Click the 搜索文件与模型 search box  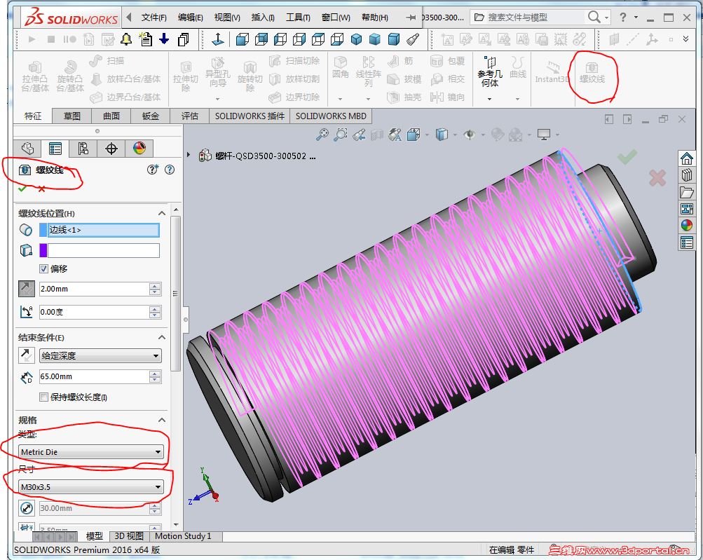[528, 18]
